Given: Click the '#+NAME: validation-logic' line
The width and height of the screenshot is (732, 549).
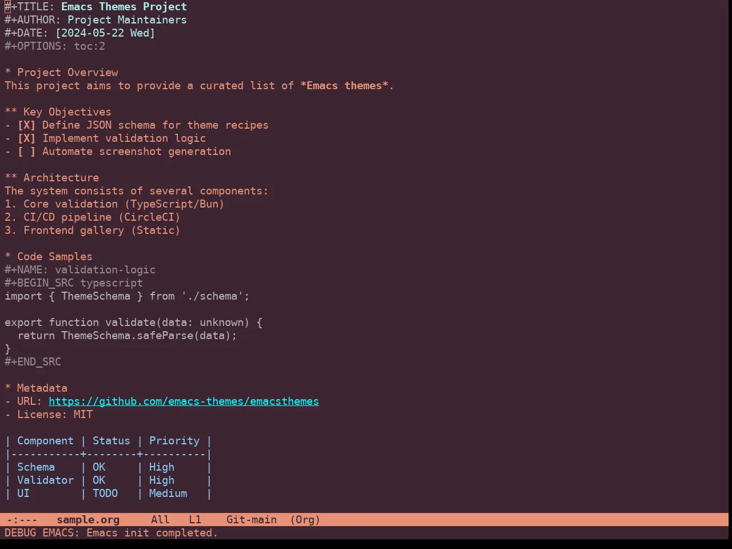Looking at the screenshot, I should click(80, 270).
